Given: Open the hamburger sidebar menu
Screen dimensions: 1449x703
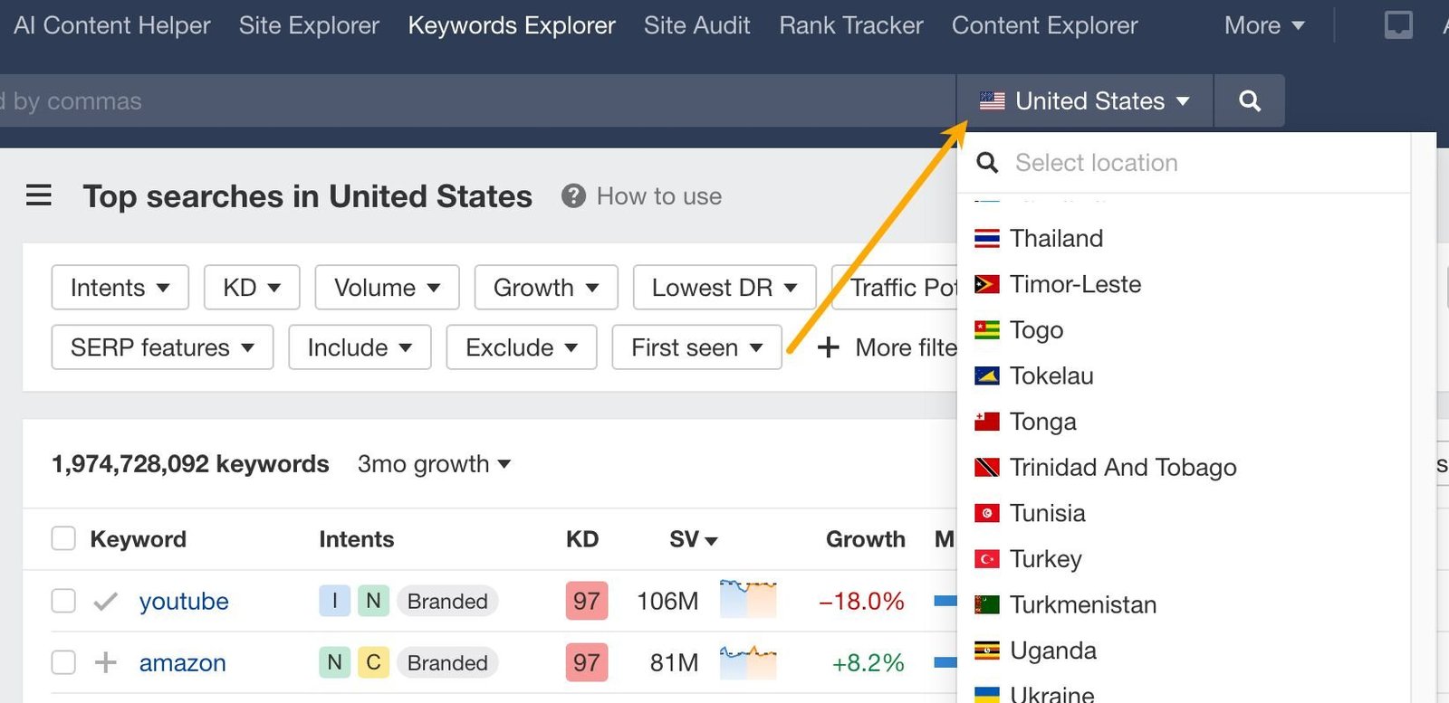Looking at the screenshot, I should pyautogui.click(x=38, y=195).
